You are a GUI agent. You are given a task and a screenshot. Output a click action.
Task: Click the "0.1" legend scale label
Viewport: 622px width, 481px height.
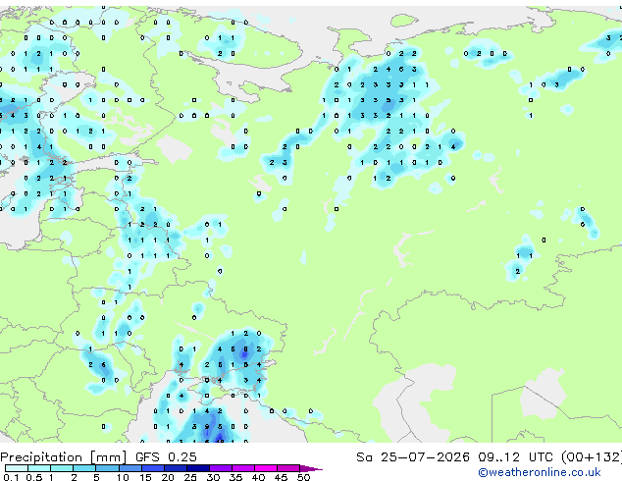pyautogui.click(x=11, y=477)
